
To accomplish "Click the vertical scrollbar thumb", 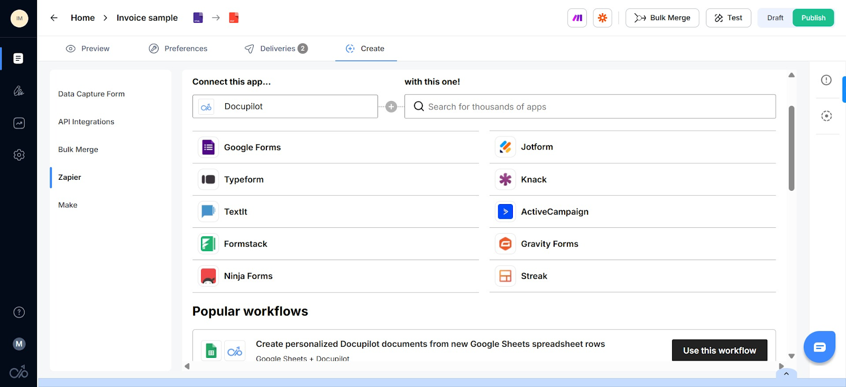I will (792, 148).
